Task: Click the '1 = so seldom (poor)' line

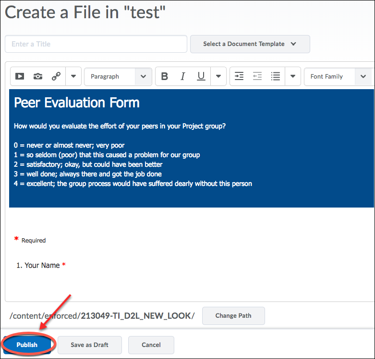Action: [107, 155]
